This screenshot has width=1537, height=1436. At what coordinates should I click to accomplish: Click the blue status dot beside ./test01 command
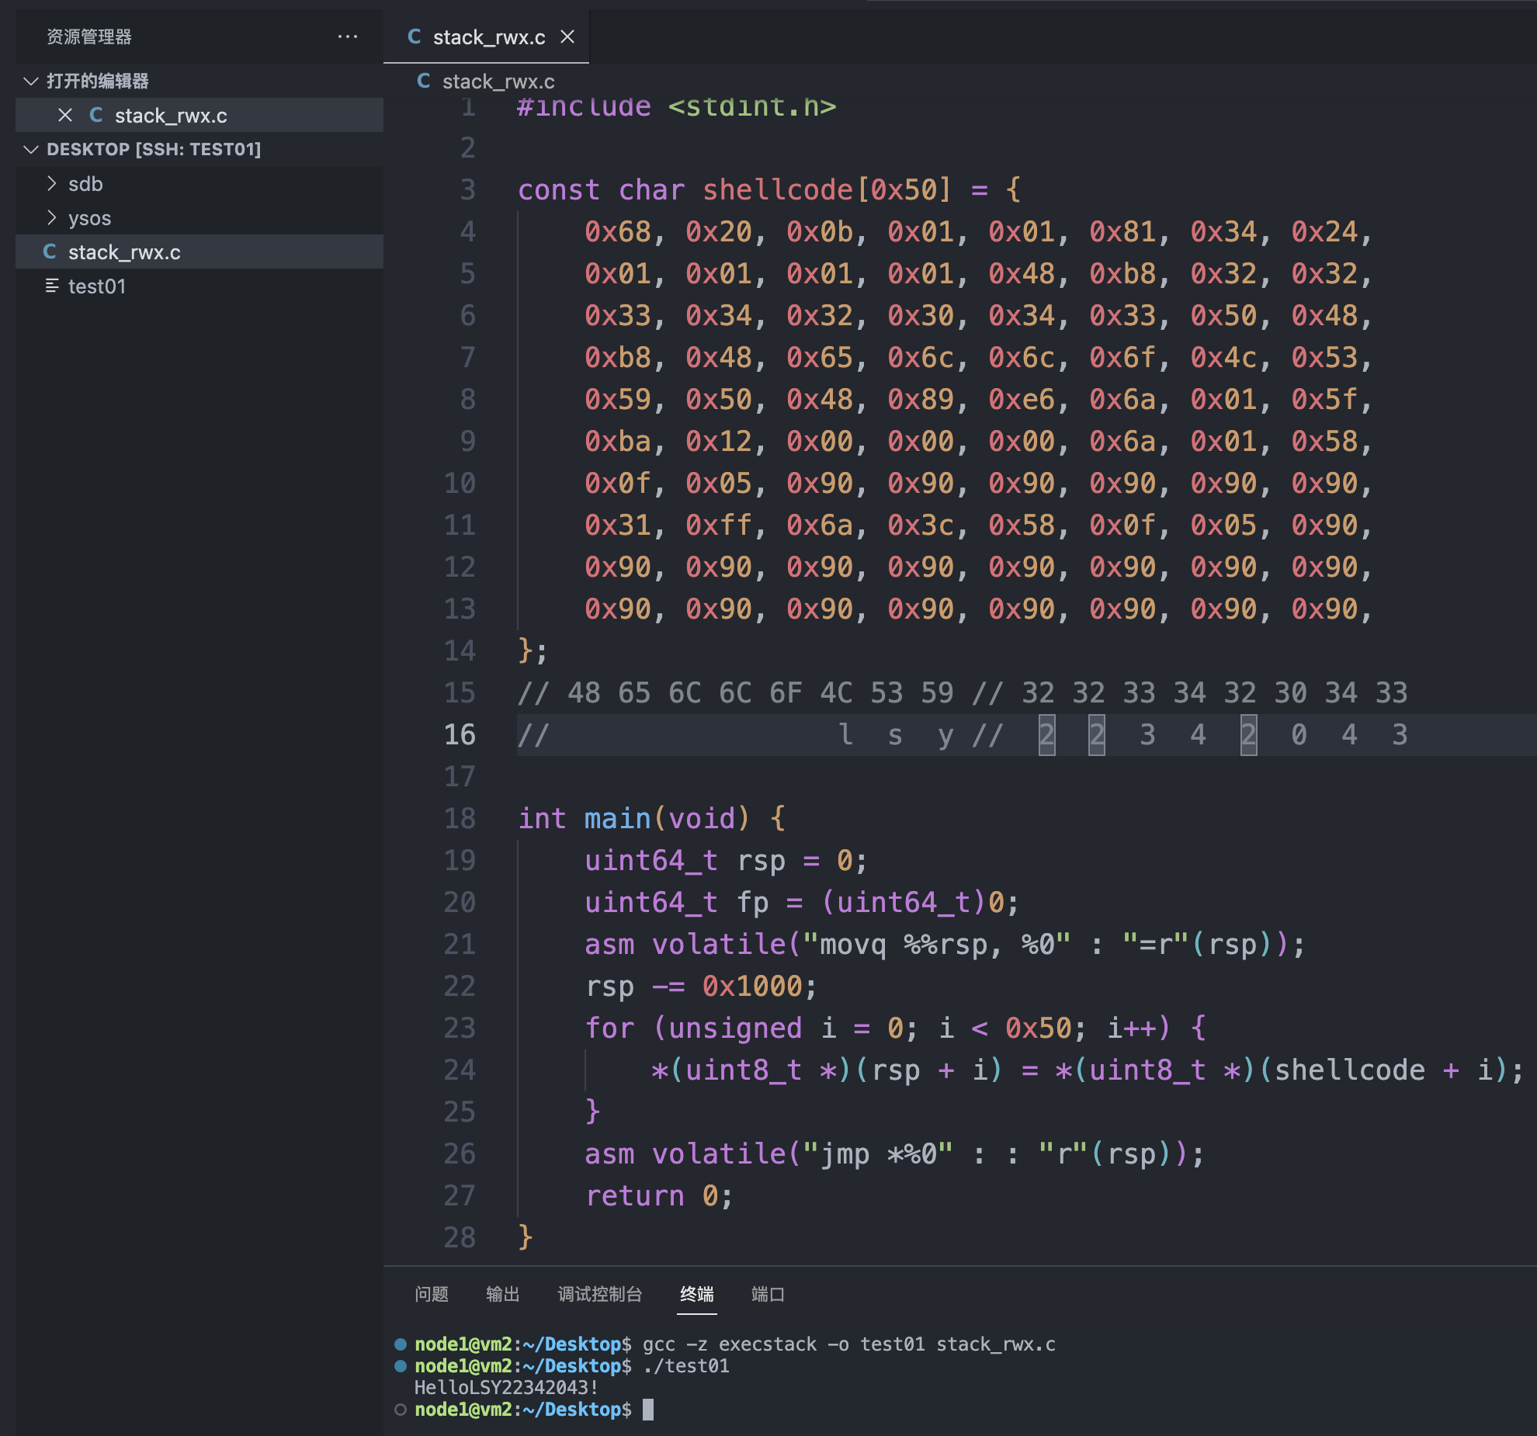click(401, 1365)
